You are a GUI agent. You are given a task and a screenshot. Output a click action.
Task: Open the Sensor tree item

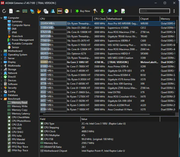click(x=15, y=47)
